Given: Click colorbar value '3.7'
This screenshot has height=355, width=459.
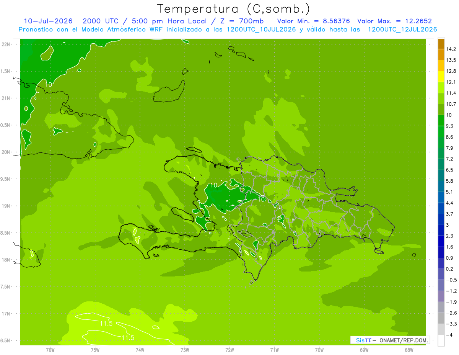Looking at the screenshot, I should [x=450, y=214].
